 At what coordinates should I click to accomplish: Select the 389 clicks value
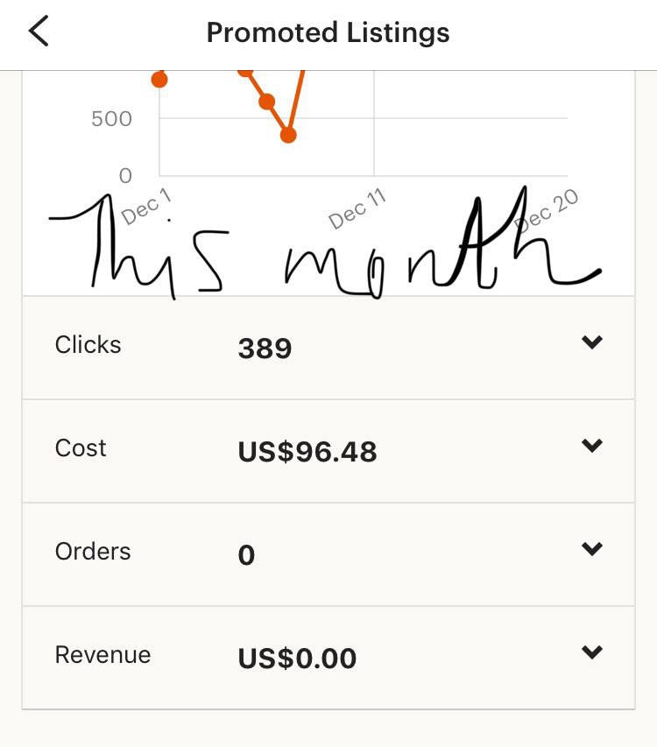pyautogui.click(x=265, y=349)
